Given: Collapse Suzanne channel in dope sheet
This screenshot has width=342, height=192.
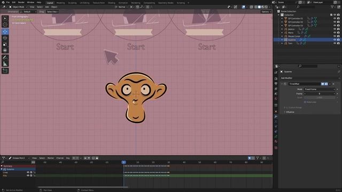Looking at the screenshot, I should tap(2, 169).
